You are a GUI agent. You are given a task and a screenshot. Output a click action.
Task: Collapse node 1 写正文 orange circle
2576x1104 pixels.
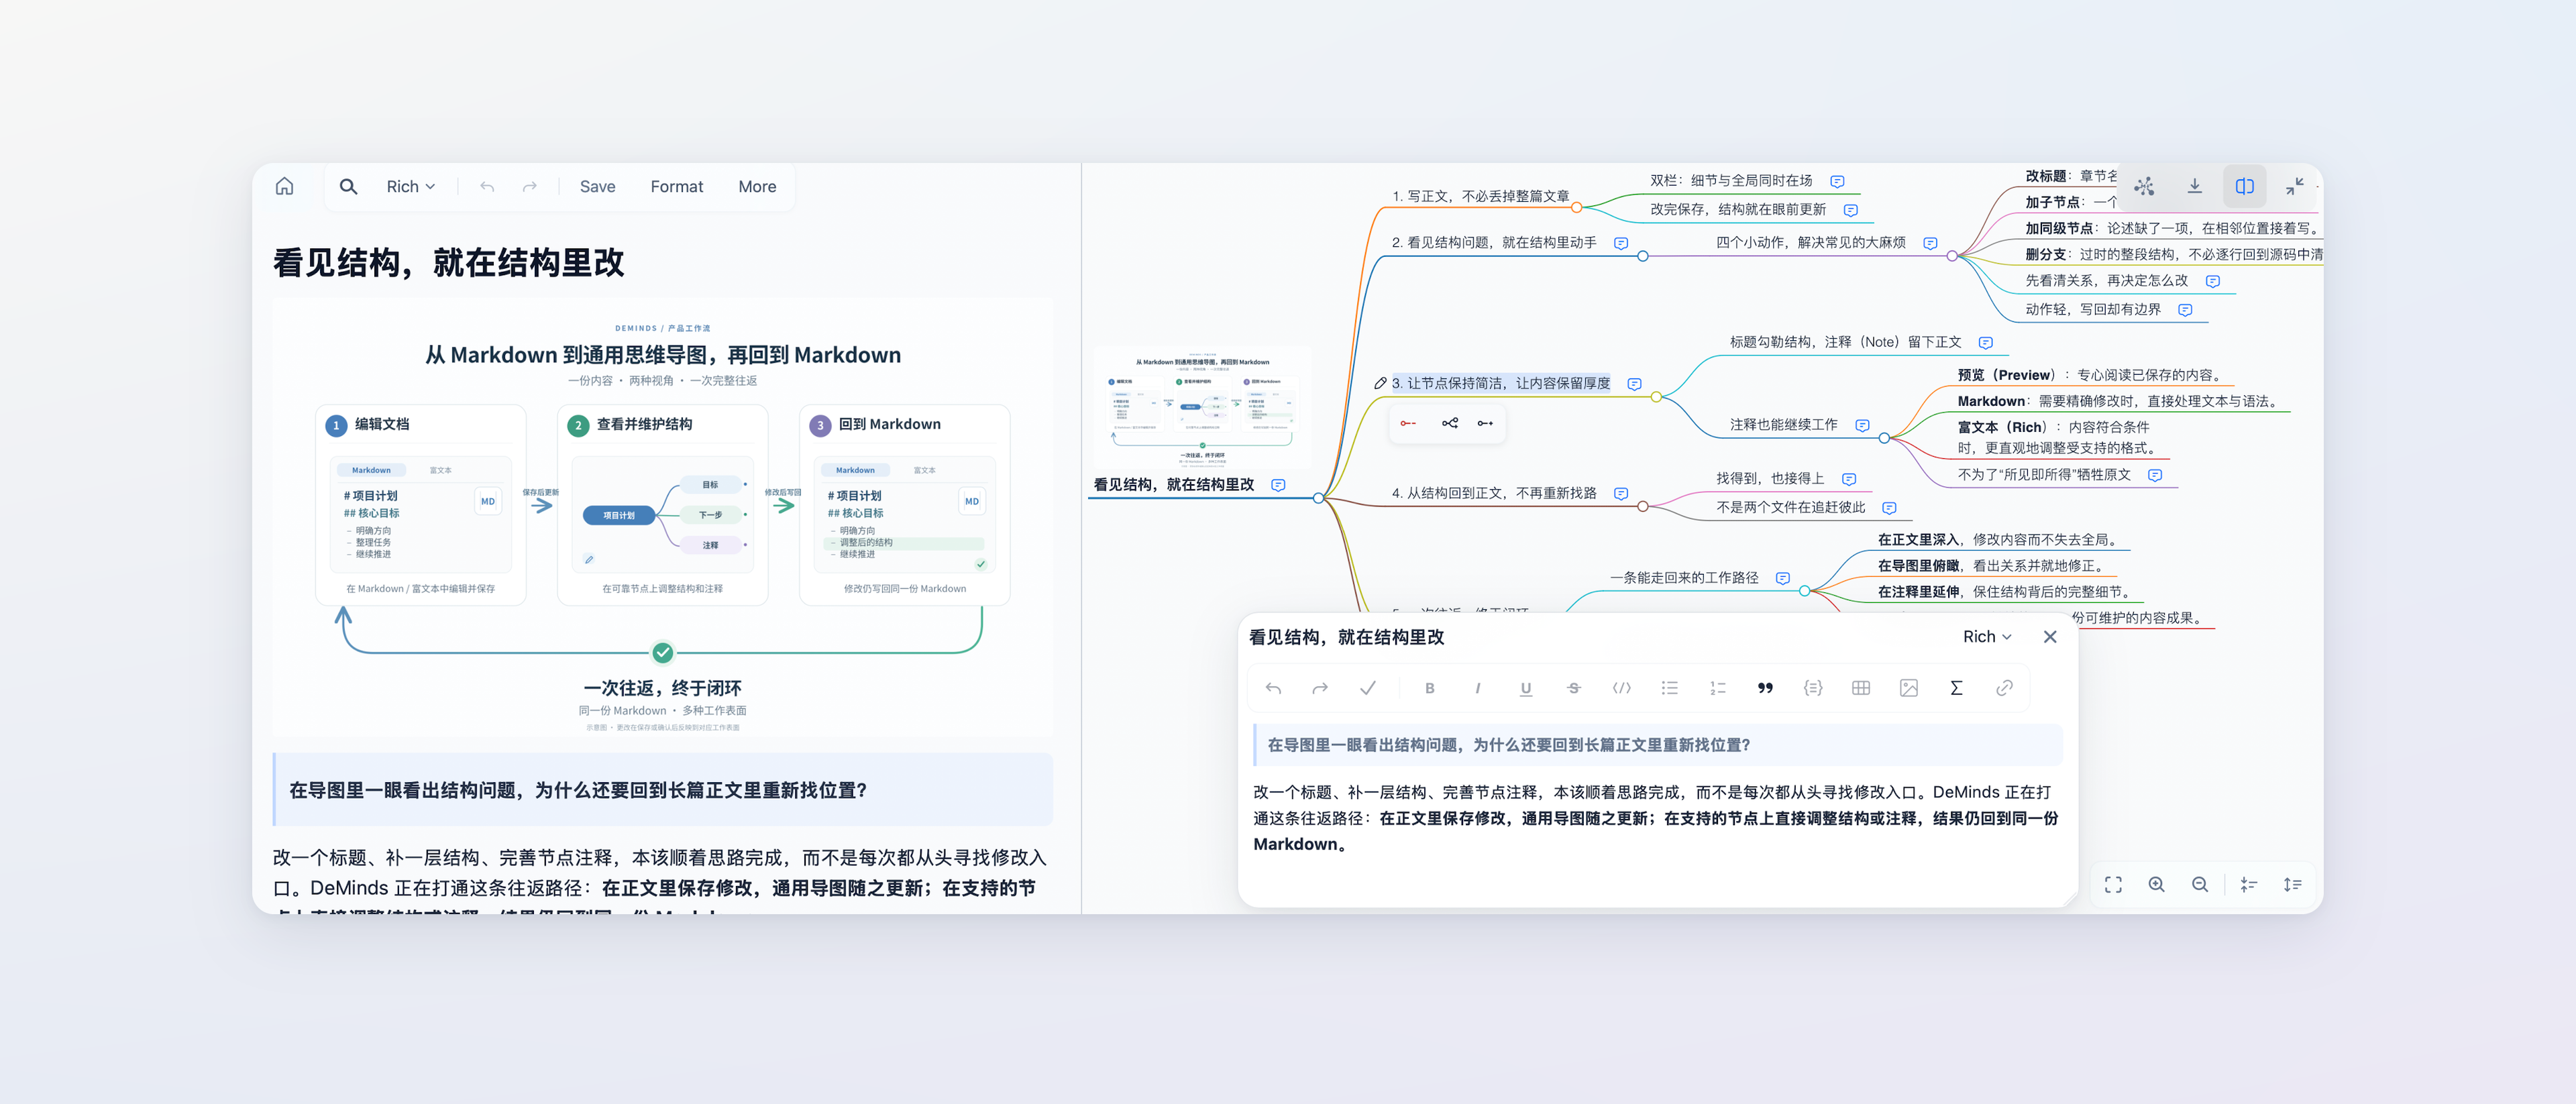(x=1576, y=208)
